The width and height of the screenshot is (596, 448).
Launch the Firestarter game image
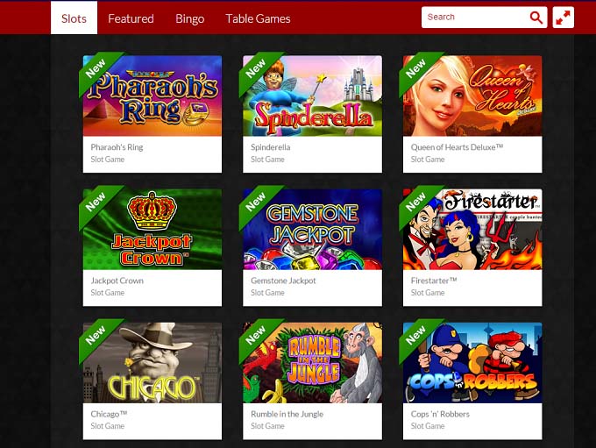[x=472, y=230]
